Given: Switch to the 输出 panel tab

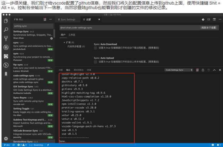Looking at the screenshot, I should 68,70.
